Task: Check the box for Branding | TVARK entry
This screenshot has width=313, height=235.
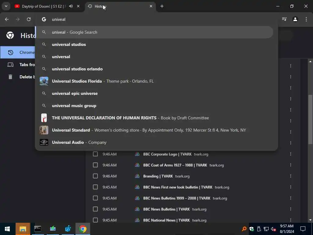Action: [95, 176]
